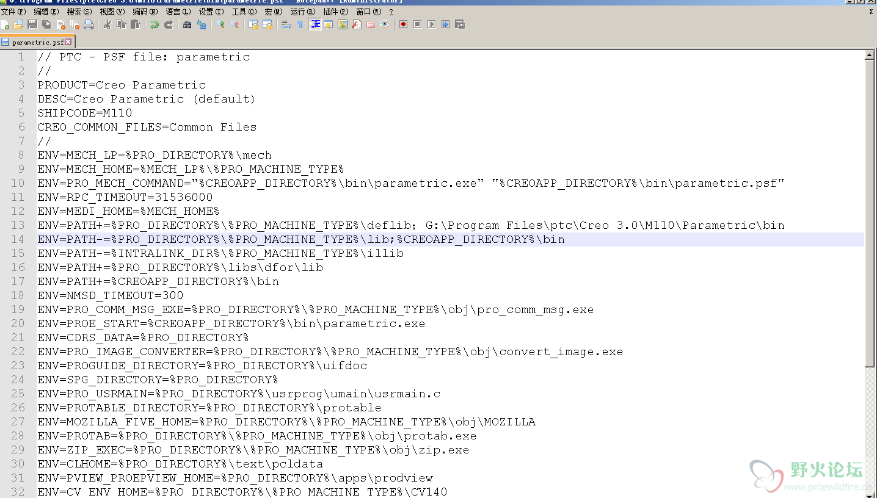The width and height of the screenshot is (877, 498).
Task: Open user-defined language icon
Action: (329, 24)
